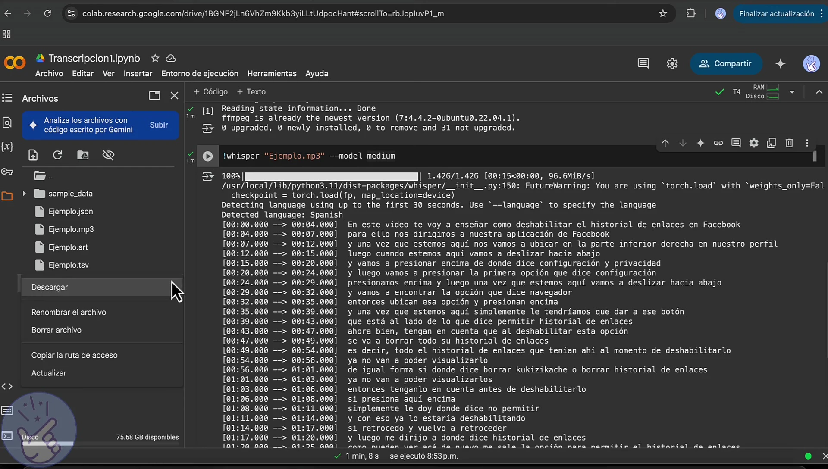Image resolution: width=828 pixels, height=469 pixels.
Task: Select the Ejemplo.mp3 file
Action: 71,229
